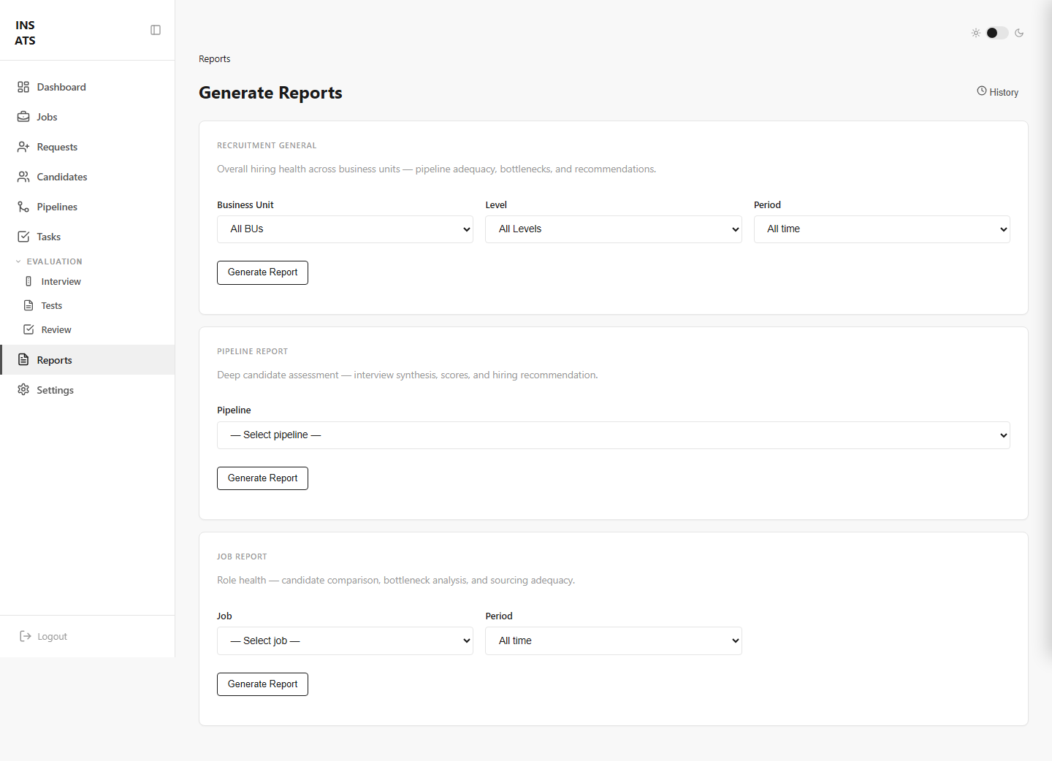The image size is (1052, 761).
Task: Open the Select pipeline dropdown
Action: (614, 435)
